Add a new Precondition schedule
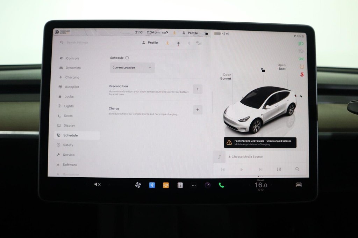 [198, 89]
